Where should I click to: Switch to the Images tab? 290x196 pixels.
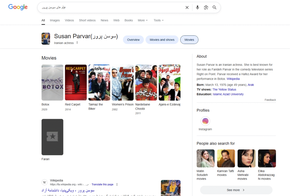[x=55, y=20]
